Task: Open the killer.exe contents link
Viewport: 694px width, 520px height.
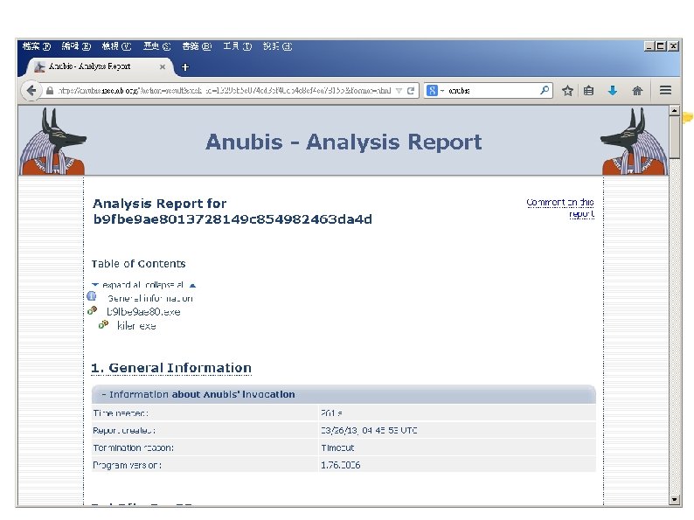Action: click(136, 326)
